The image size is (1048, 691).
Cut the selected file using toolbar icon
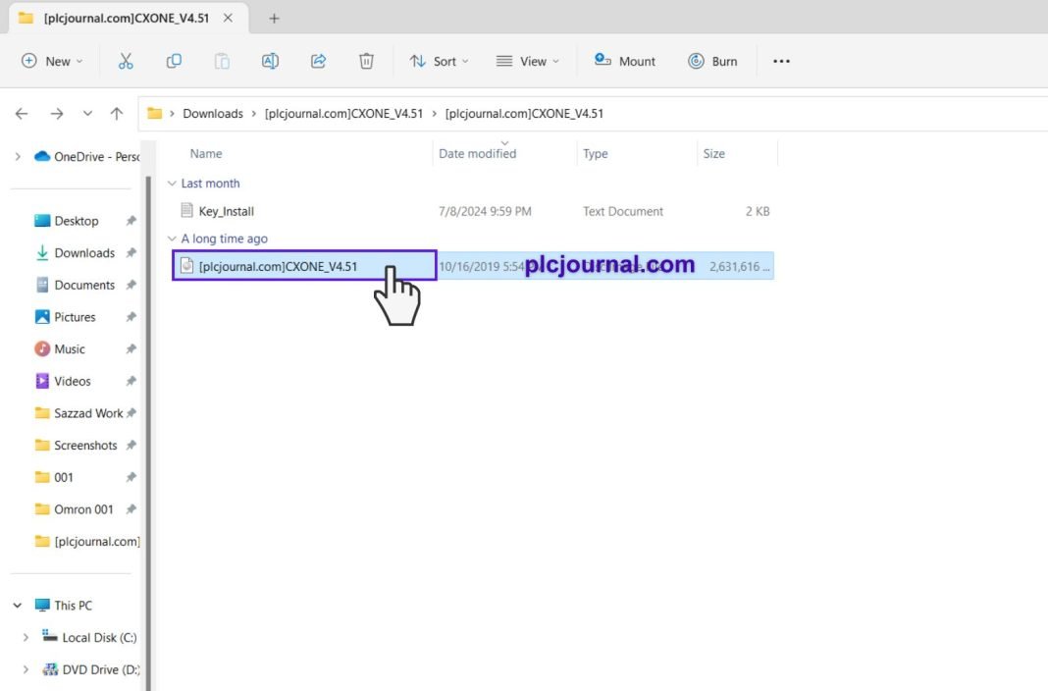(x=126, y=61)
